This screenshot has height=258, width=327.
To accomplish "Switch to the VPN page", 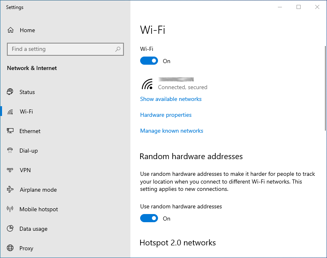I will [x=25, y=170].
